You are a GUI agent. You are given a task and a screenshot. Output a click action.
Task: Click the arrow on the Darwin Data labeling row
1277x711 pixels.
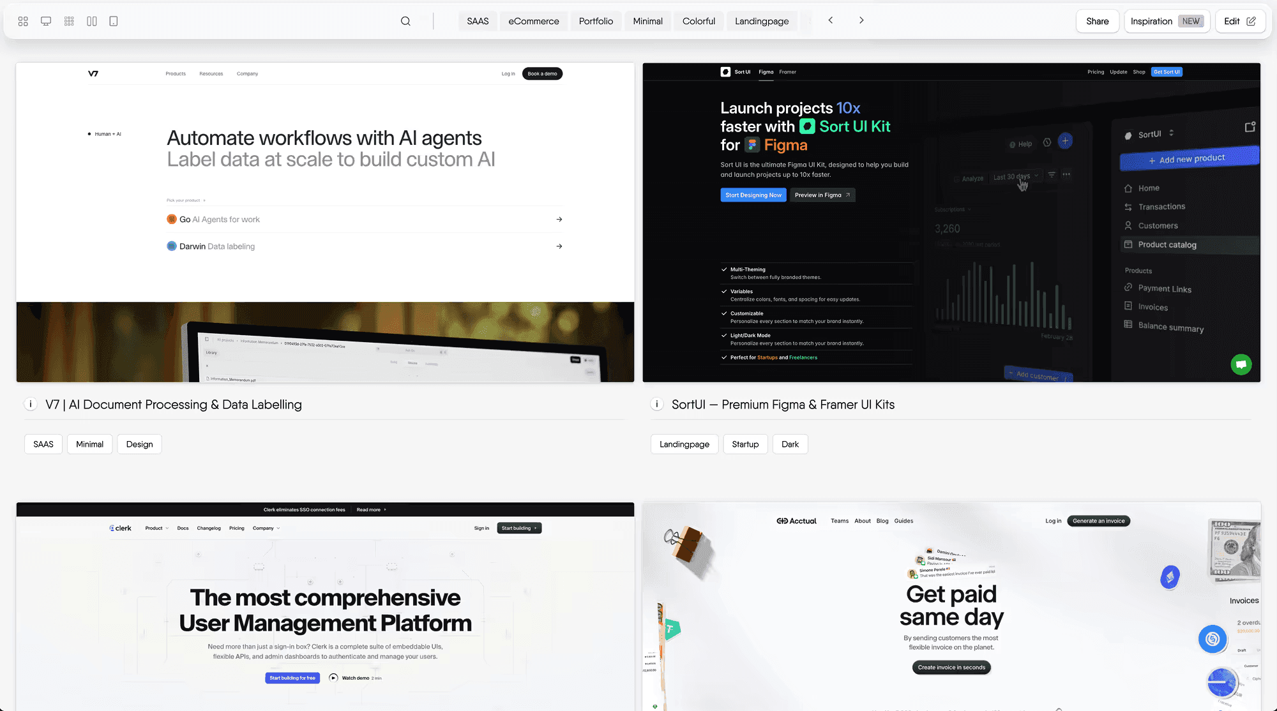(559, 246)
